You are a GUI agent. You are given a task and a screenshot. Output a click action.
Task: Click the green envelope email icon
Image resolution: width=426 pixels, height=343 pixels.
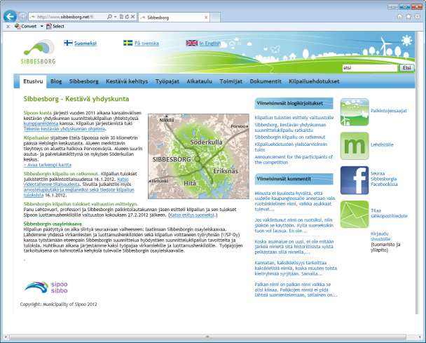355,215
